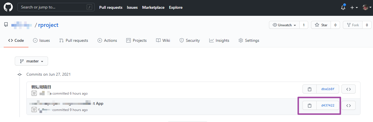
Task: Open notifications bell
Action: [x=343, y=8]
